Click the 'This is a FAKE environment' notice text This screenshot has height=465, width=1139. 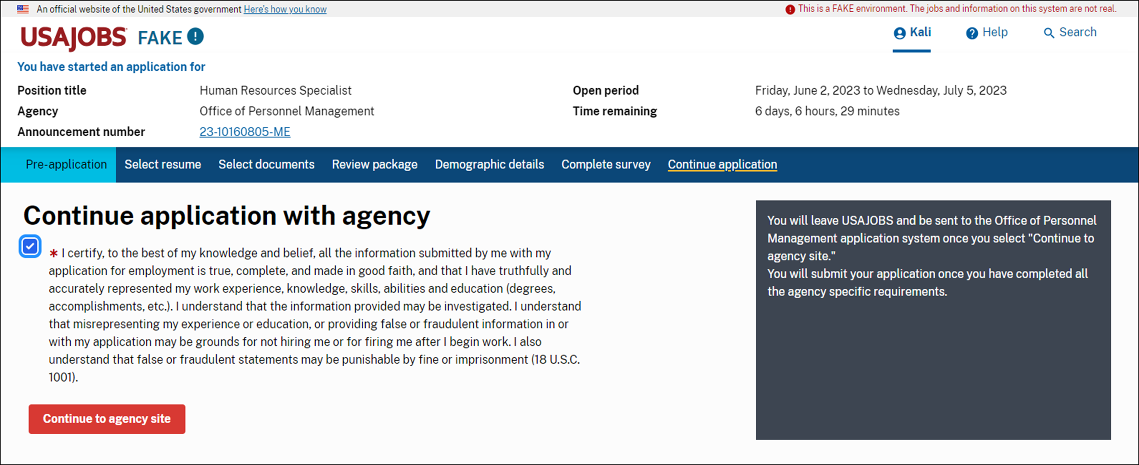tap(957, 9)
